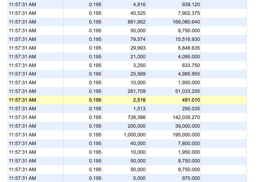Image resolution: width=258 pixels, height=182 pixels.
Task: Select the 142,035.270 value cell
Action: [186, 118]
